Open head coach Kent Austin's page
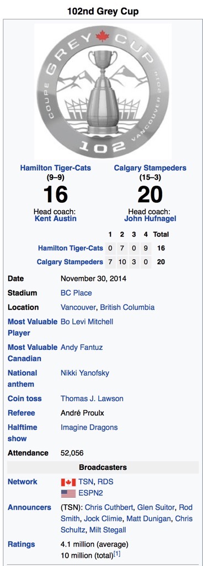This screenshot has width=203, height=566. tap(55, 218)
